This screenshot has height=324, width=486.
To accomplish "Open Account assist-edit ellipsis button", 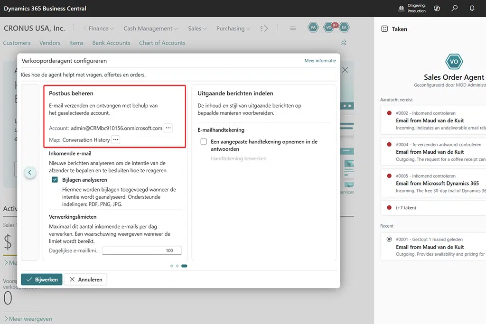I will (x=168, y=128).
